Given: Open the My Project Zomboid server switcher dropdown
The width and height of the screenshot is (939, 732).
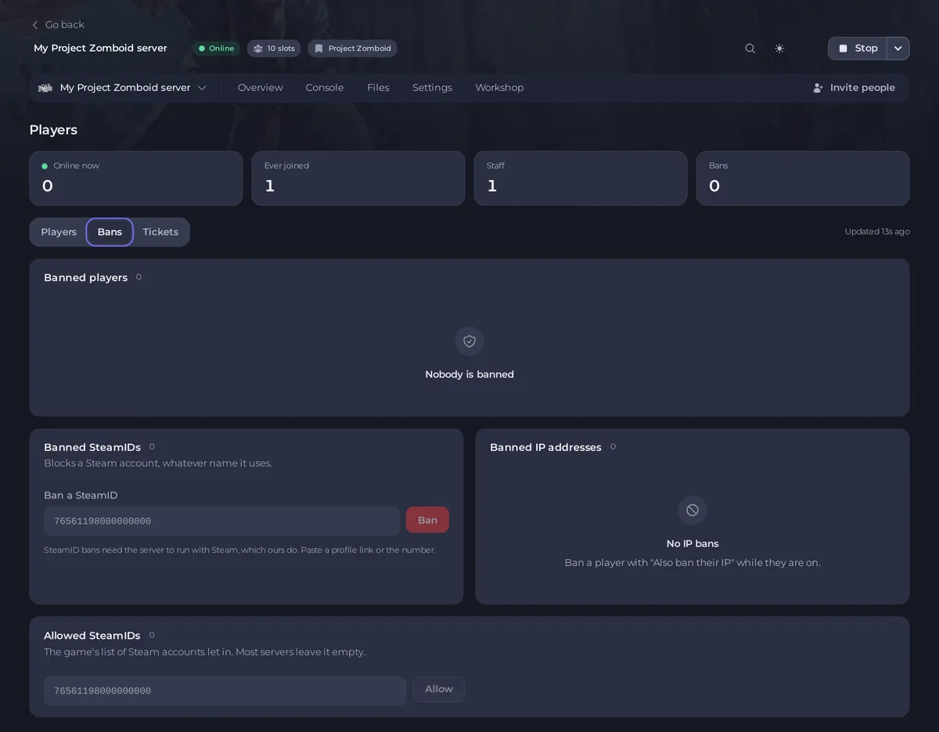Looking at the screenshot, I should (122, 88).
